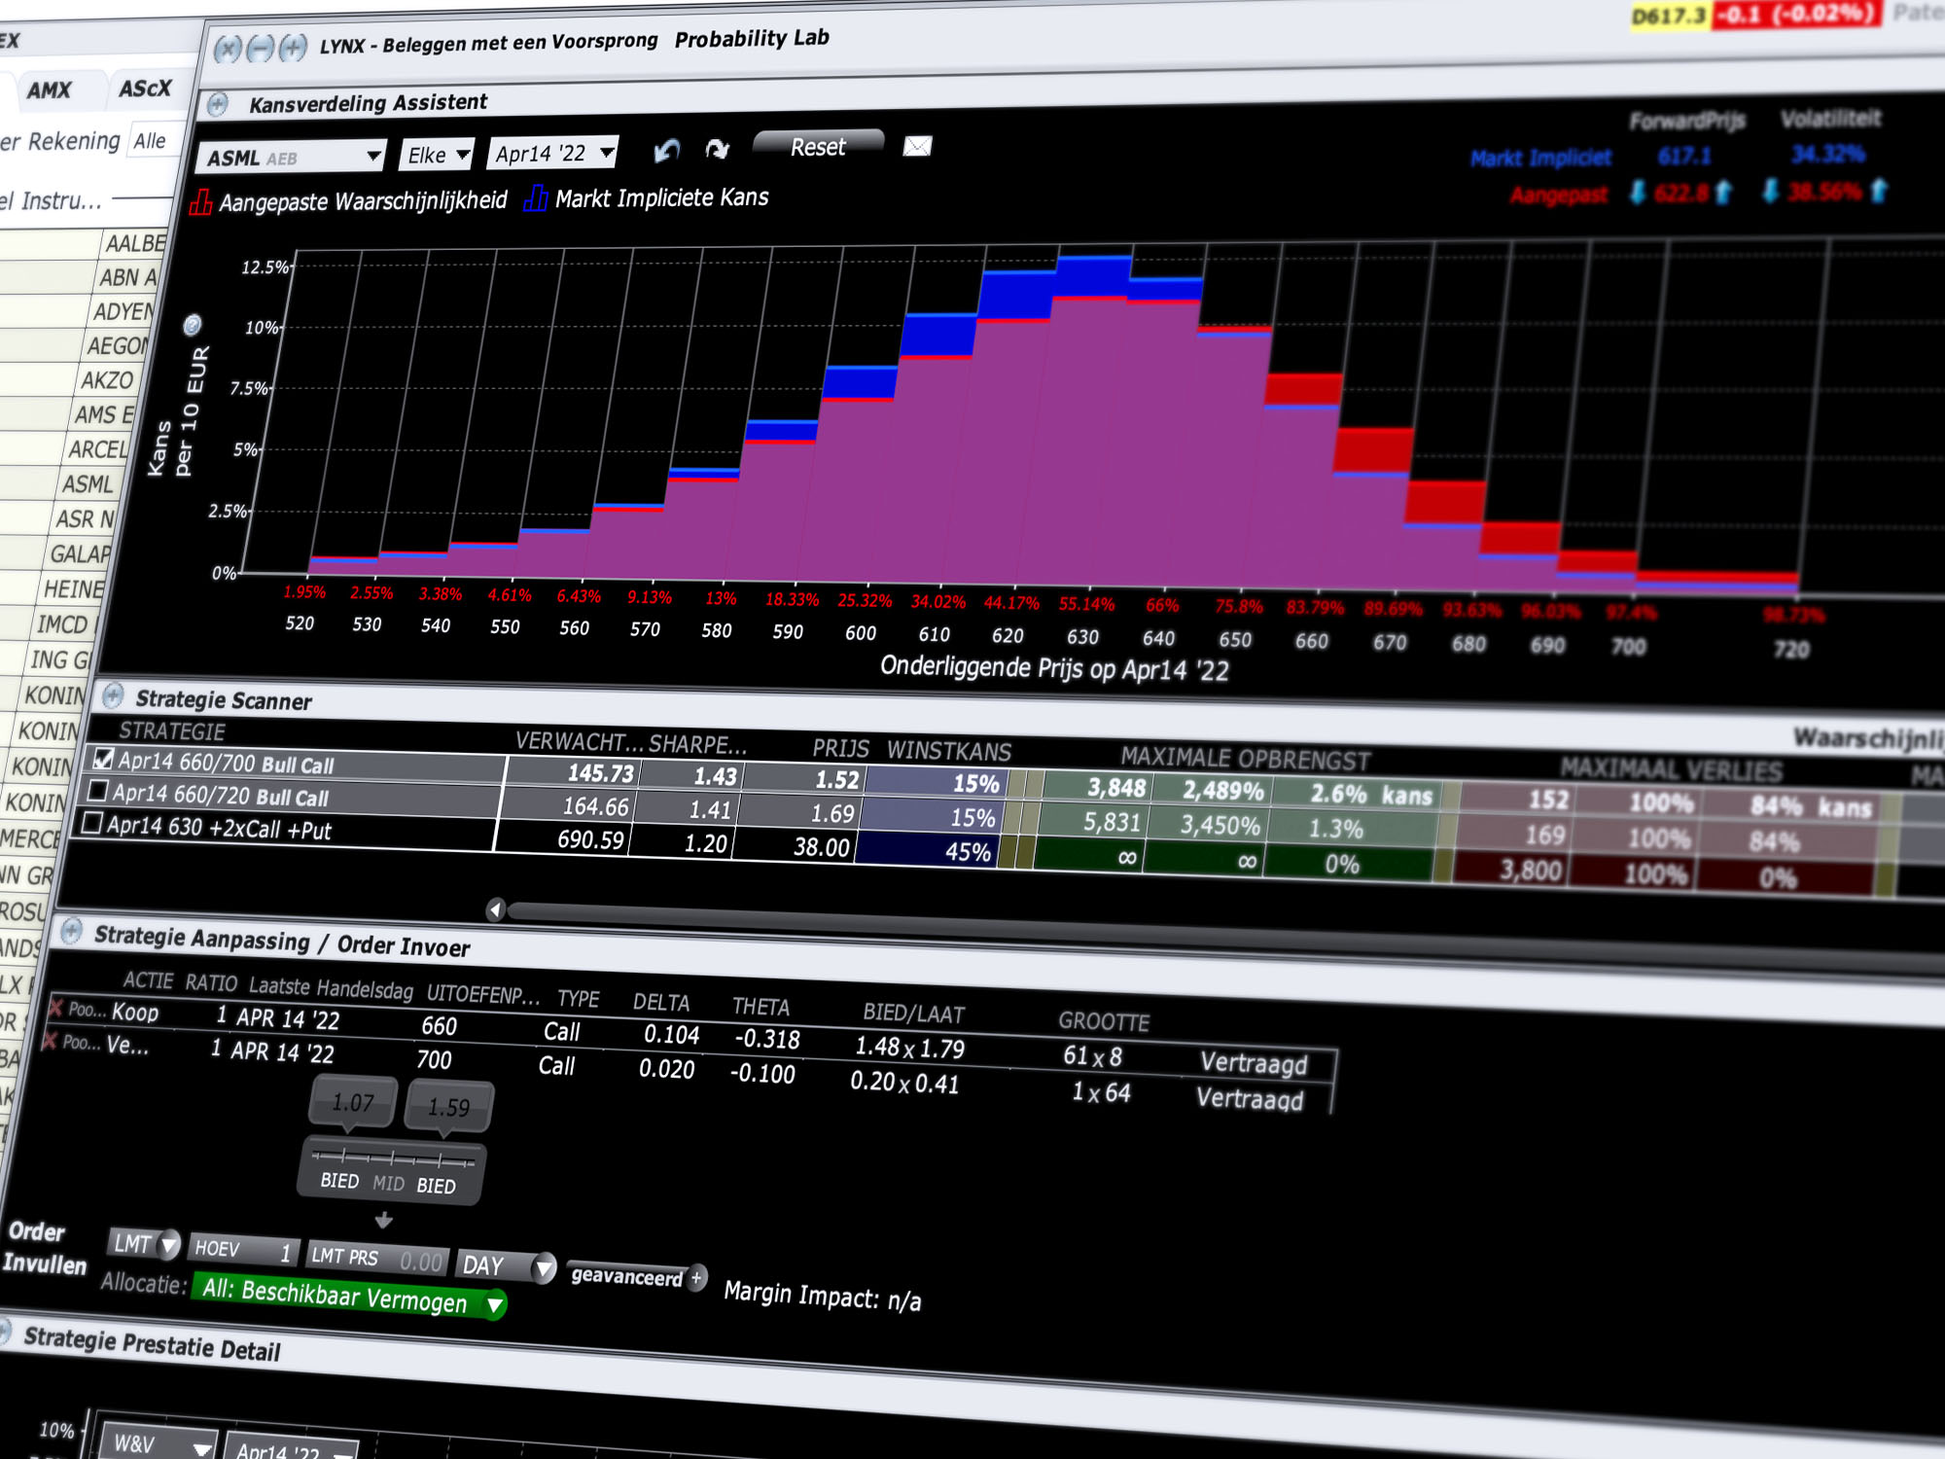Select ASML in the background stock list
Viewport: 1945px width, 1459px height.
coord(88,483)
